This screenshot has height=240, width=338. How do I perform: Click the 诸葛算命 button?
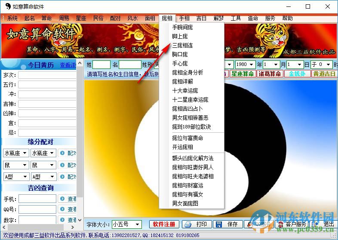pos(270,74)
